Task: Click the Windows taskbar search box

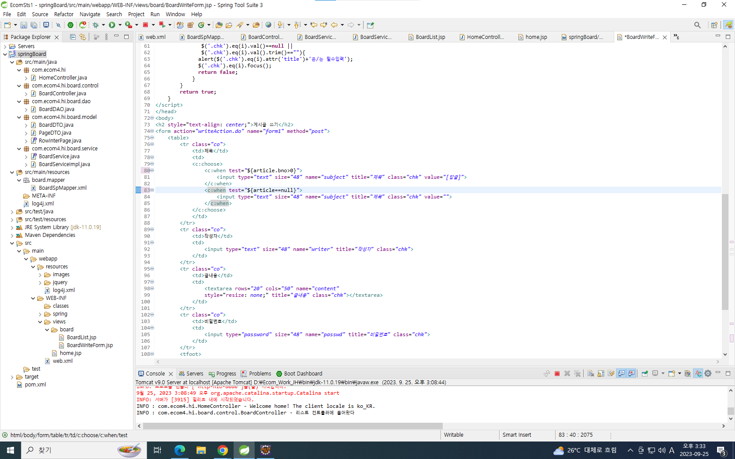Action: point(83,450)
